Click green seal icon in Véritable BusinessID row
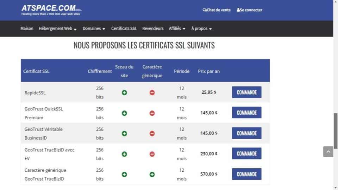This screenshot has height=190, width=338. (124, 134)
